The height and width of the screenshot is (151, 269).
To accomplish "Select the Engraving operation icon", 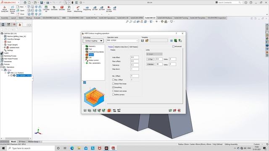I will (x=87, y=8).
